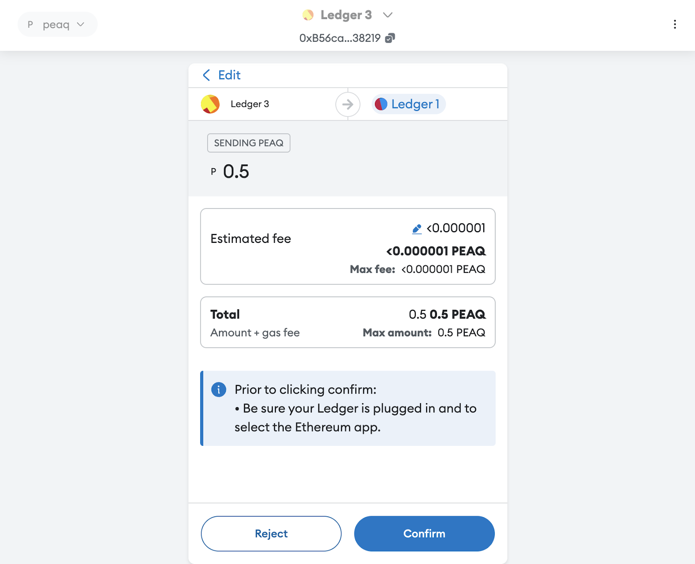Select the Ledger 1 recipient pill
Image resolution: width=695 pixels, height=564 pixels.
coord(408,104)
